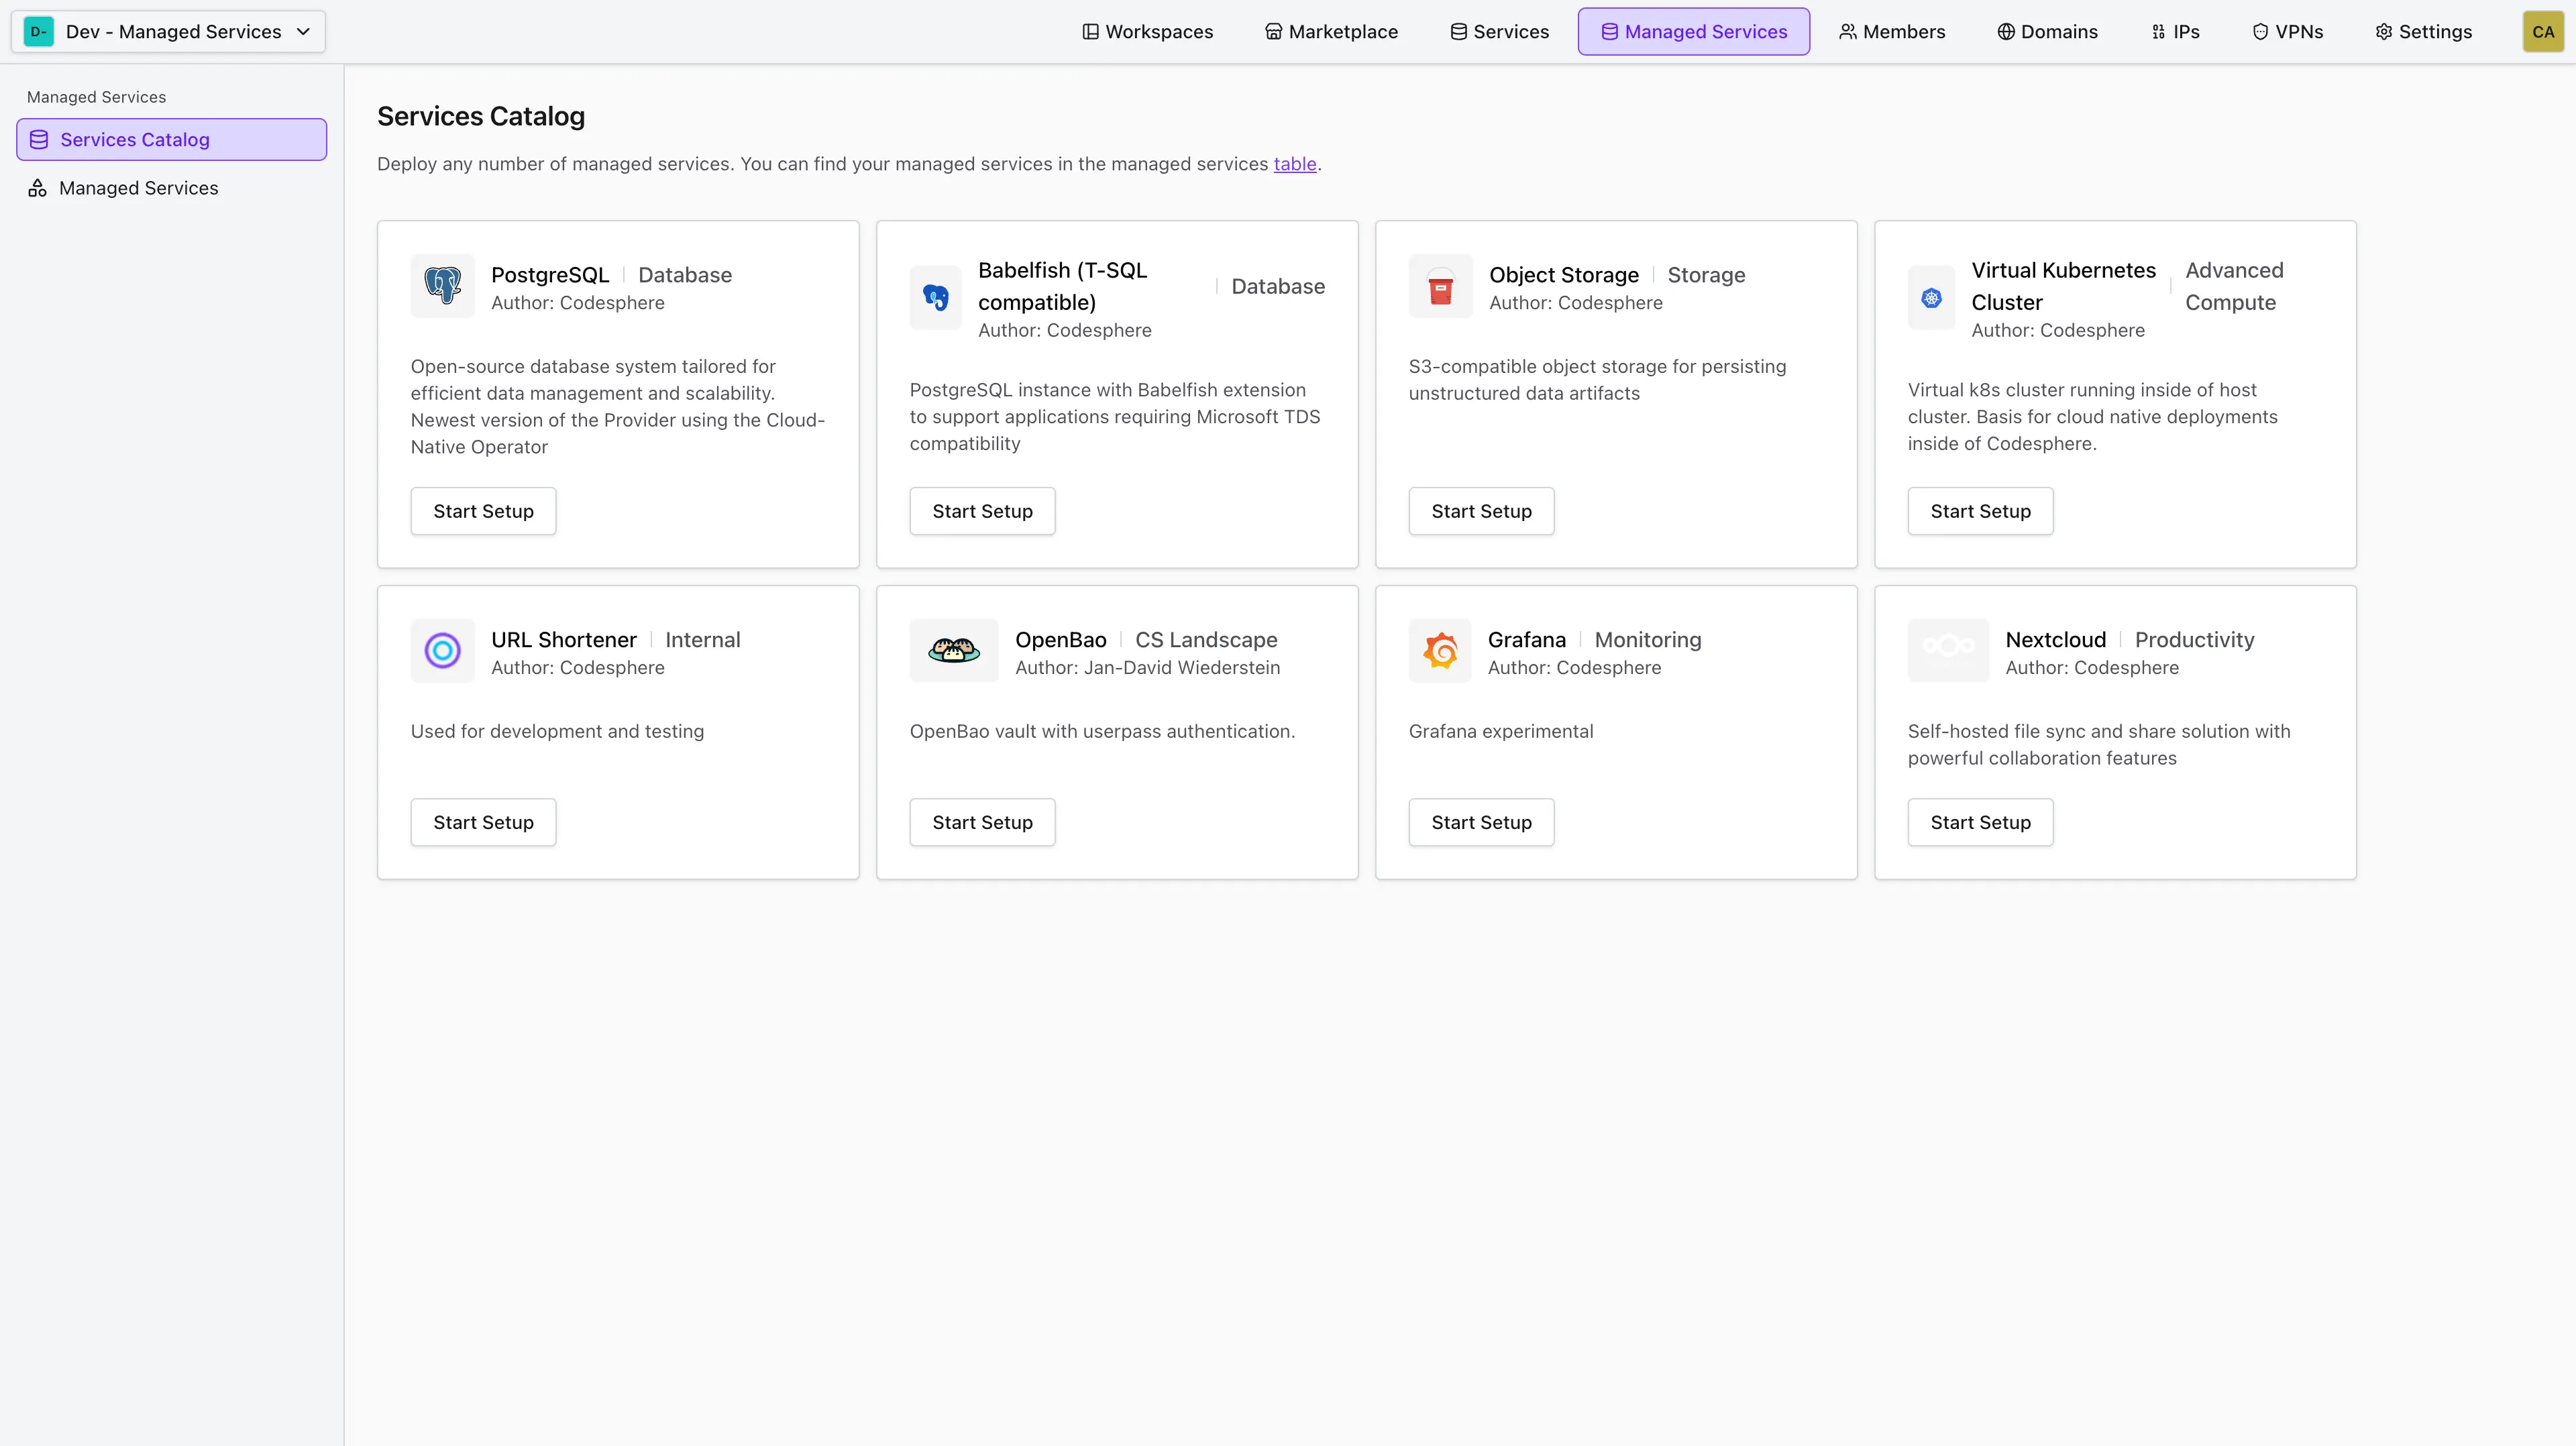Viewport: 2576px width, 1446px height.
Task: Start Setup for Nextcloud
Action: (x=1980, y=823)
